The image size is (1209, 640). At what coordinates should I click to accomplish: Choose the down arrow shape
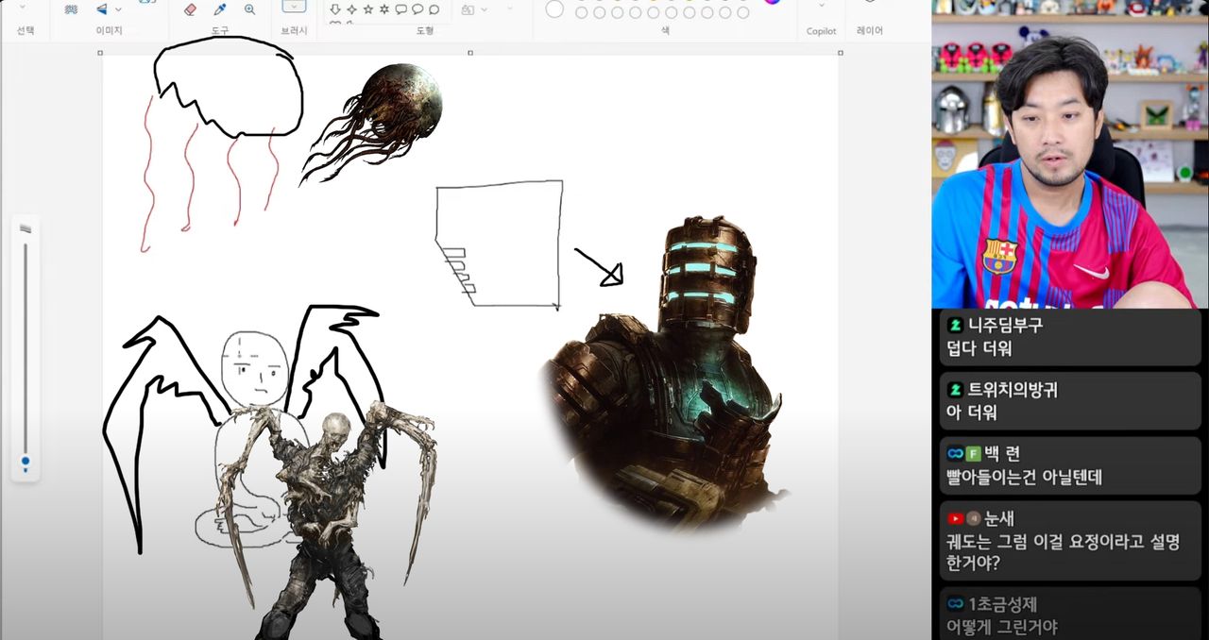coord(335,9)
